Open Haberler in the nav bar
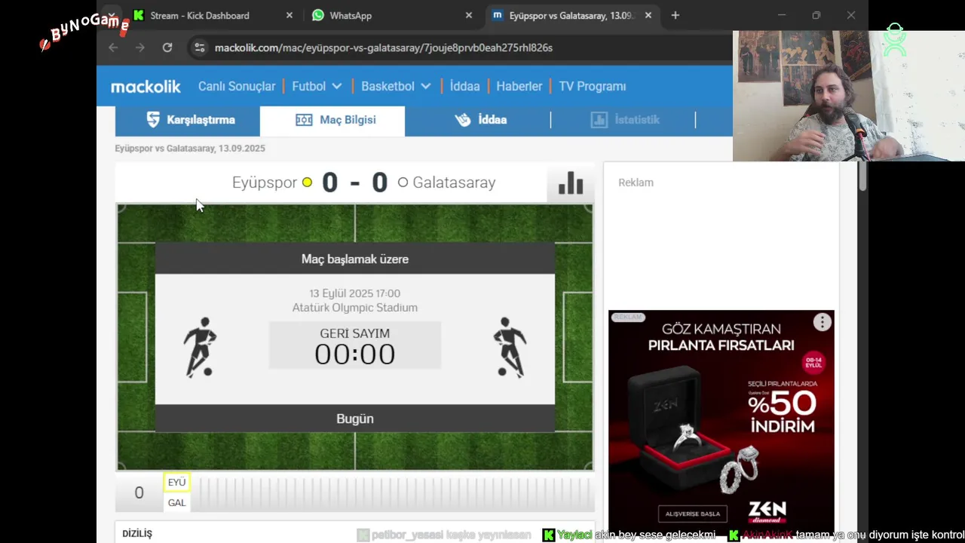 pyautogui.click(x=519, y=87)
